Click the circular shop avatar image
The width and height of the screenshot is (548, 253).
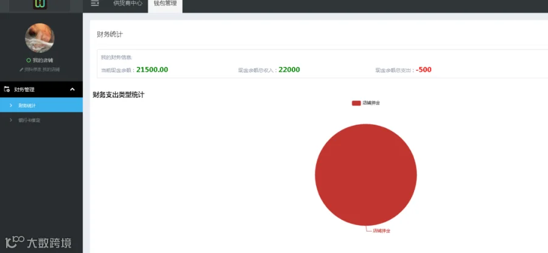(x=40, y=38)
